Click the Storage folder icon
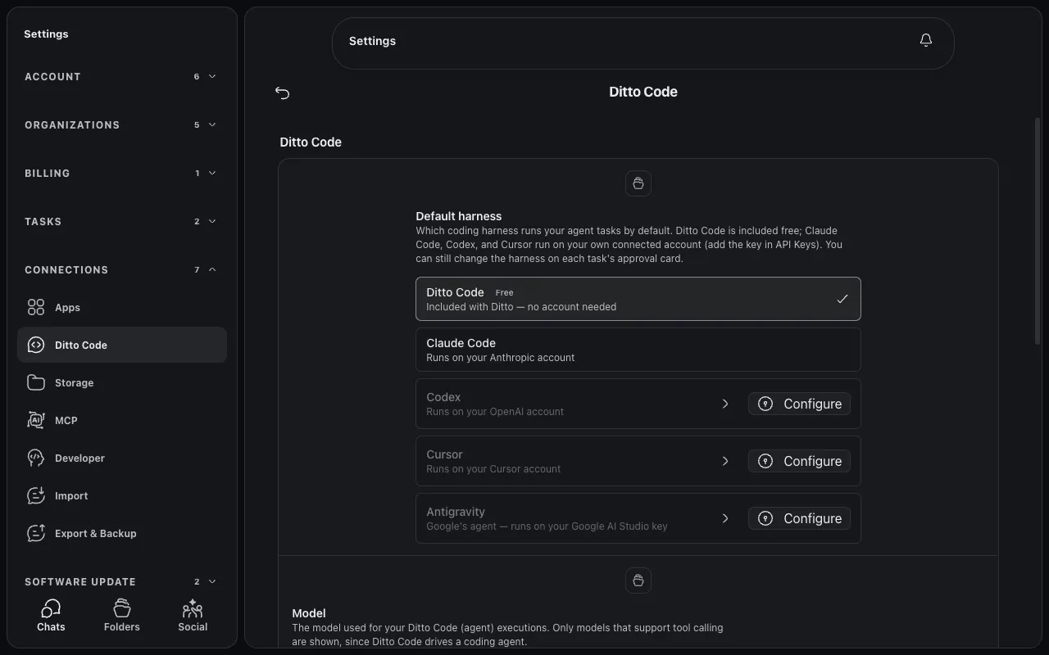Image resolution: width=1049 pixels, height=655 pixels. click(36, 382)
